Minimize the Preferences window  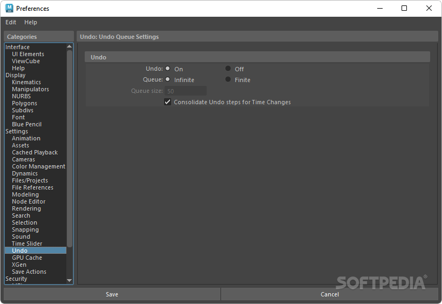click(x=380, y=8)
